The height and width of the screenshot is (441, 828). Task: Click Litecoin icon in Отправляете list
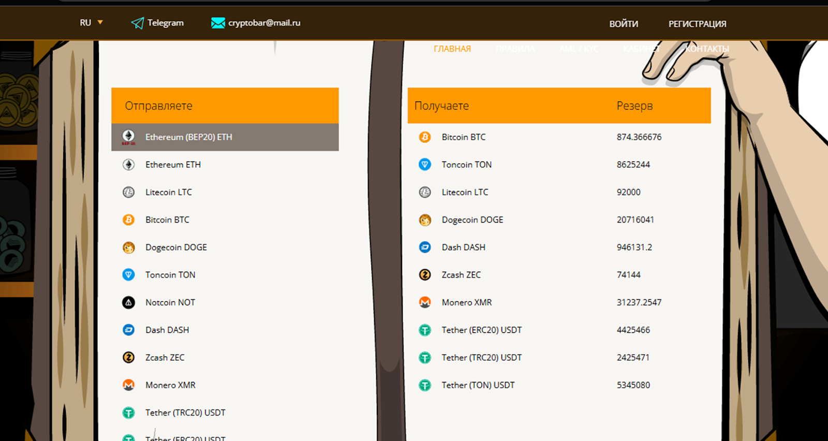[x=128, y=192]
